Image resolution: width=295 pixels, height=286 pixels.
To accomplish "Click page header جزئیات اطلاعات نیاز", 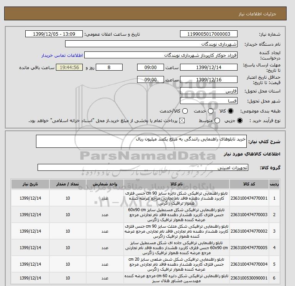I will tap(257, 14).
